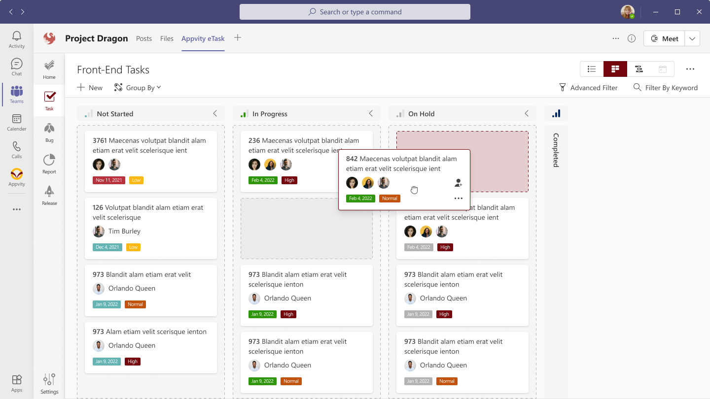Open the Advanced Filter

coord(589,87)
